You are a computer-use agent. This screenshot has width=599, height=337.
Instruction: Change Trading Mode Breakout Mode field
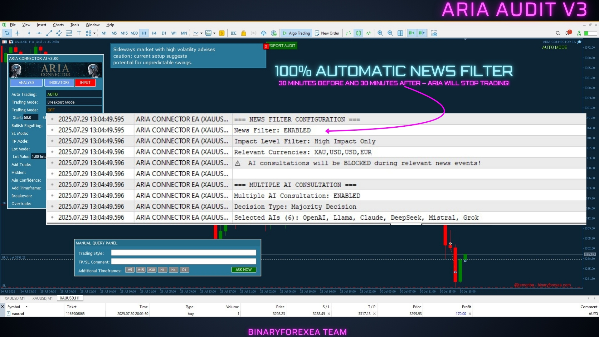click(x=74, y=102)
